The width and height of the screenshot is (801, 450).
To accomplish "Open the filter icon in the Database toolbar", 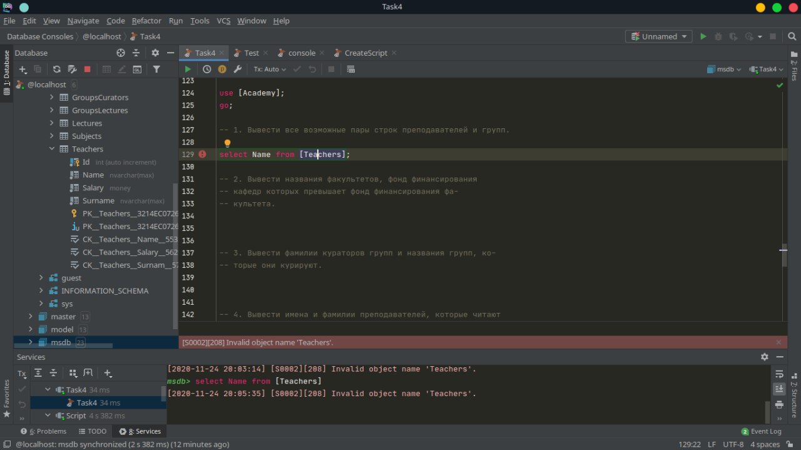I will click(156, 69).
